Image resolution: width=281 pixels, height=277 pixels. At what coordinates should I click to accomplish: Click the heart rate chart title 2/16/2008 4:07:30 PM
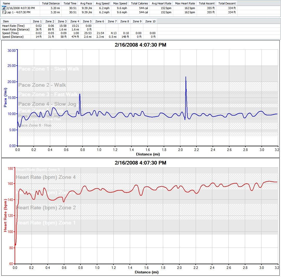click(x=140, y=163)
